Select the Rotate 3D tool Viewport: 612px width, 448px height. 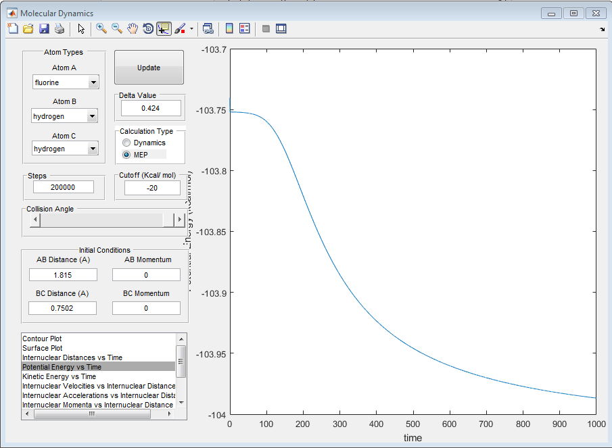pos(148,28)
